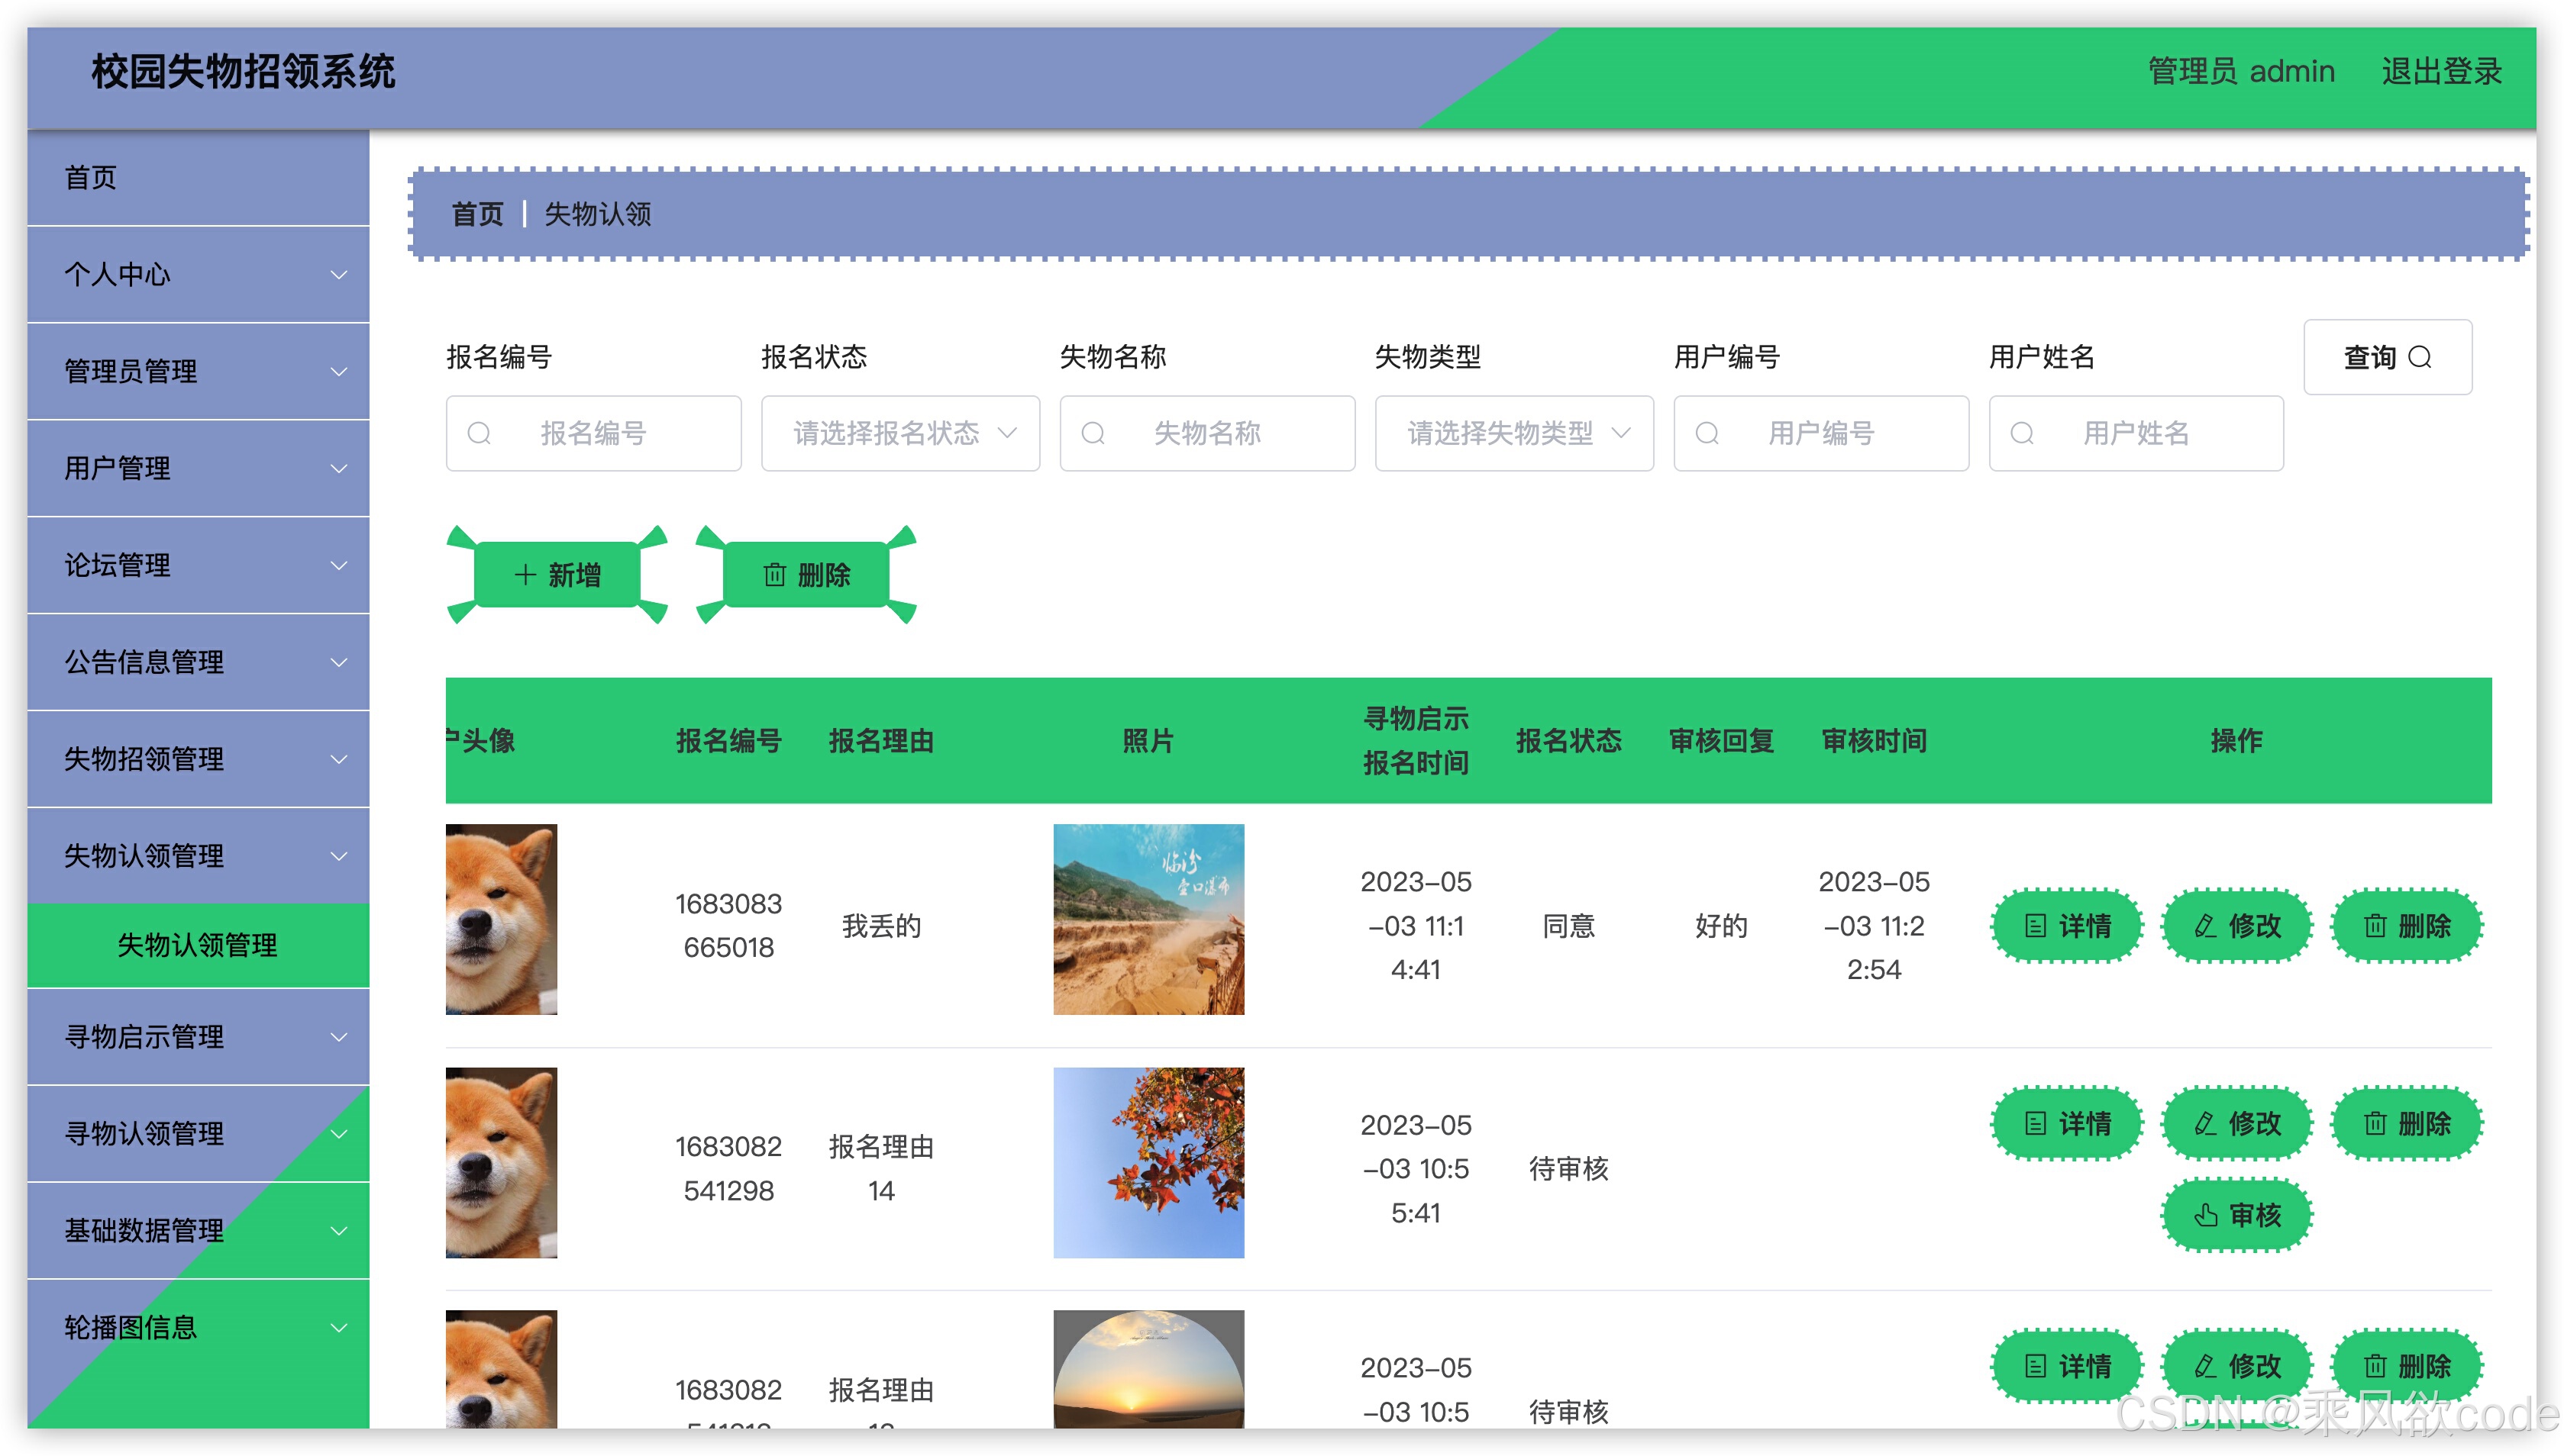This screenshot has height=1456, width=2564.
Task: Click the waterfall photo in first row
Action: point(1148,922)
